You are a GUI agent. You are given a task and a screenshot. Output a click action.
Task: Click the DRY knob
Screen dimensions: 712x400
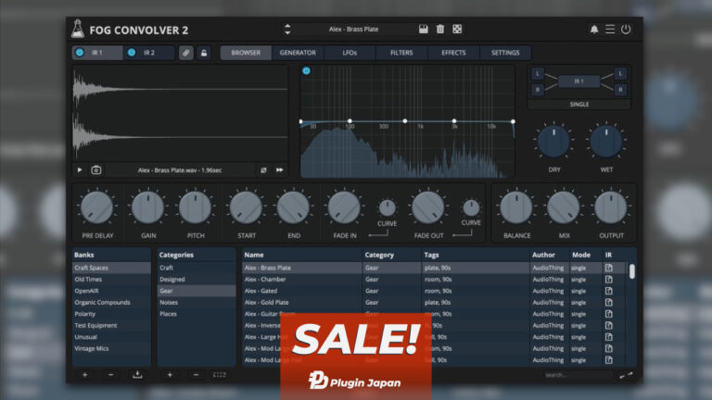pos(553,142)
